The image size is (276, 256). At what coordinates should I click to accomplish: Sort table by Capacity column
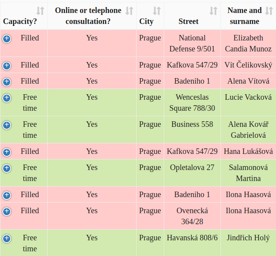point(40,11)
